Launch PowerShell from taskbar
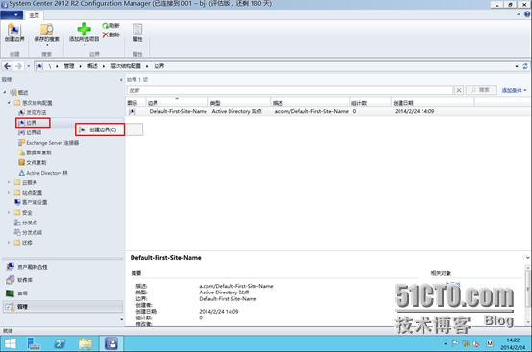532x352 pixels. (60, 343)
